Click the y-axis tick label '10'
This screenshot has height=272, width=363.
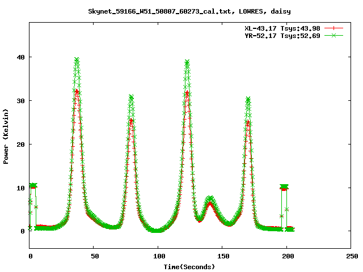point(21,188)
